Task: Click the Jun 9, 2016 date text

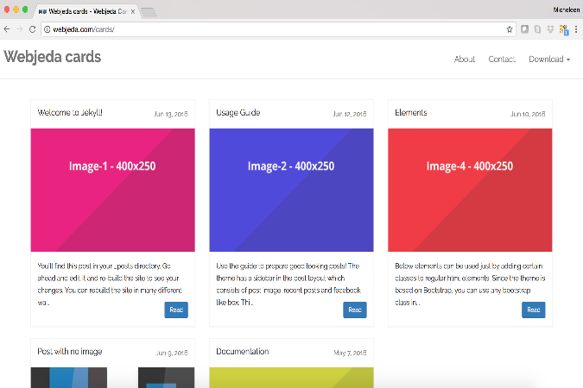Action: click(x=171, y=353)
